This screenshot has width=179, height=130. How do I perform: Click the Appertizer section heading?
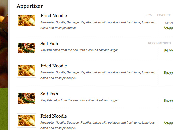click(30, 6)
